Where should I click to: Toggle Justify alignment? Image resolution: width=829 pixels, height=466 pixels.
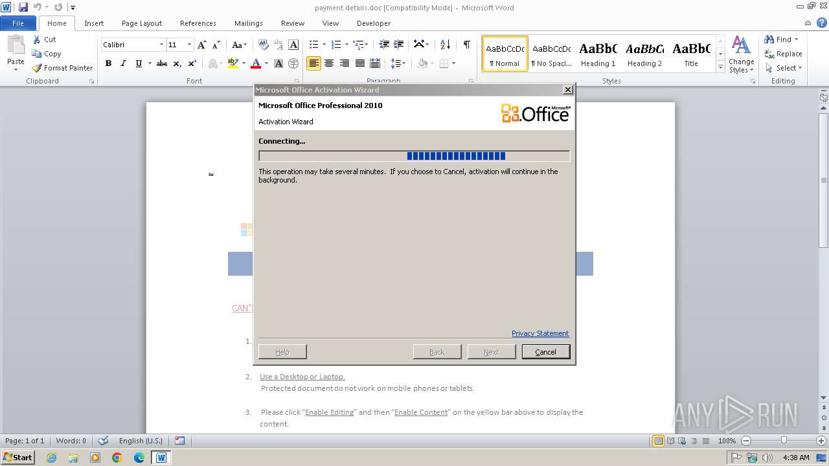(359, 63)
